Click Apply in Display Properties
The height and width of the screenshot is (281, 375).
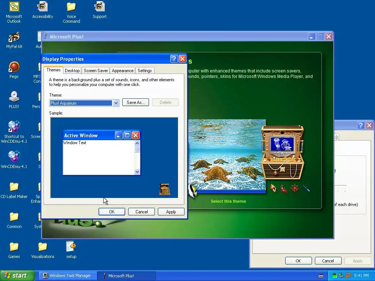pyautogui.click(x=171, y=212)
